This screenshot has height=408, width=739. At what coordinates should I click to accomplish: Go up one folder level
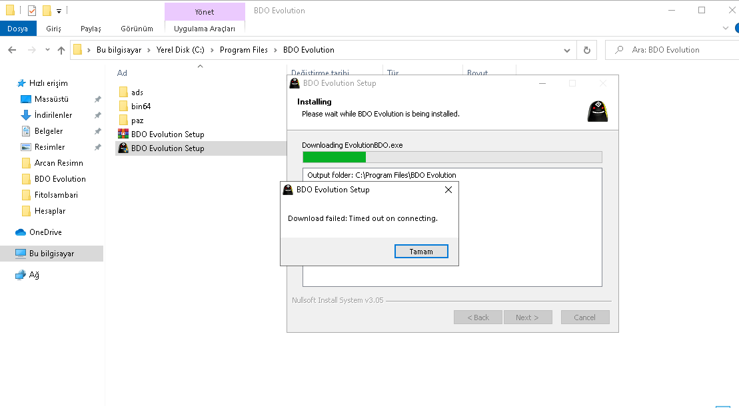pos(61,50)
